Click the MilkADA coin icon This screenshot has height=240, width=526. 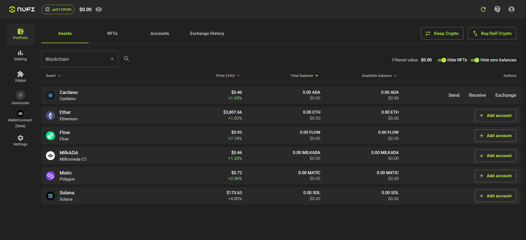point(50,156)
